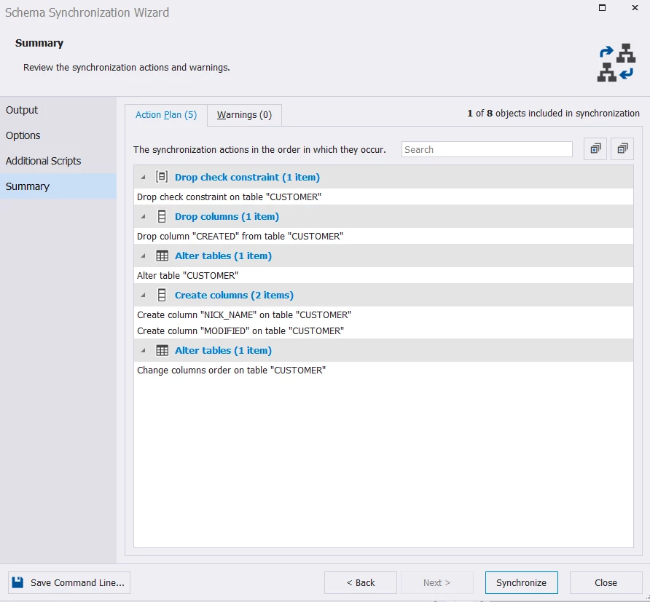This screenshot has height=602, width=650.
Task: Go to the Output page
Action: click(x=58, y=110)
